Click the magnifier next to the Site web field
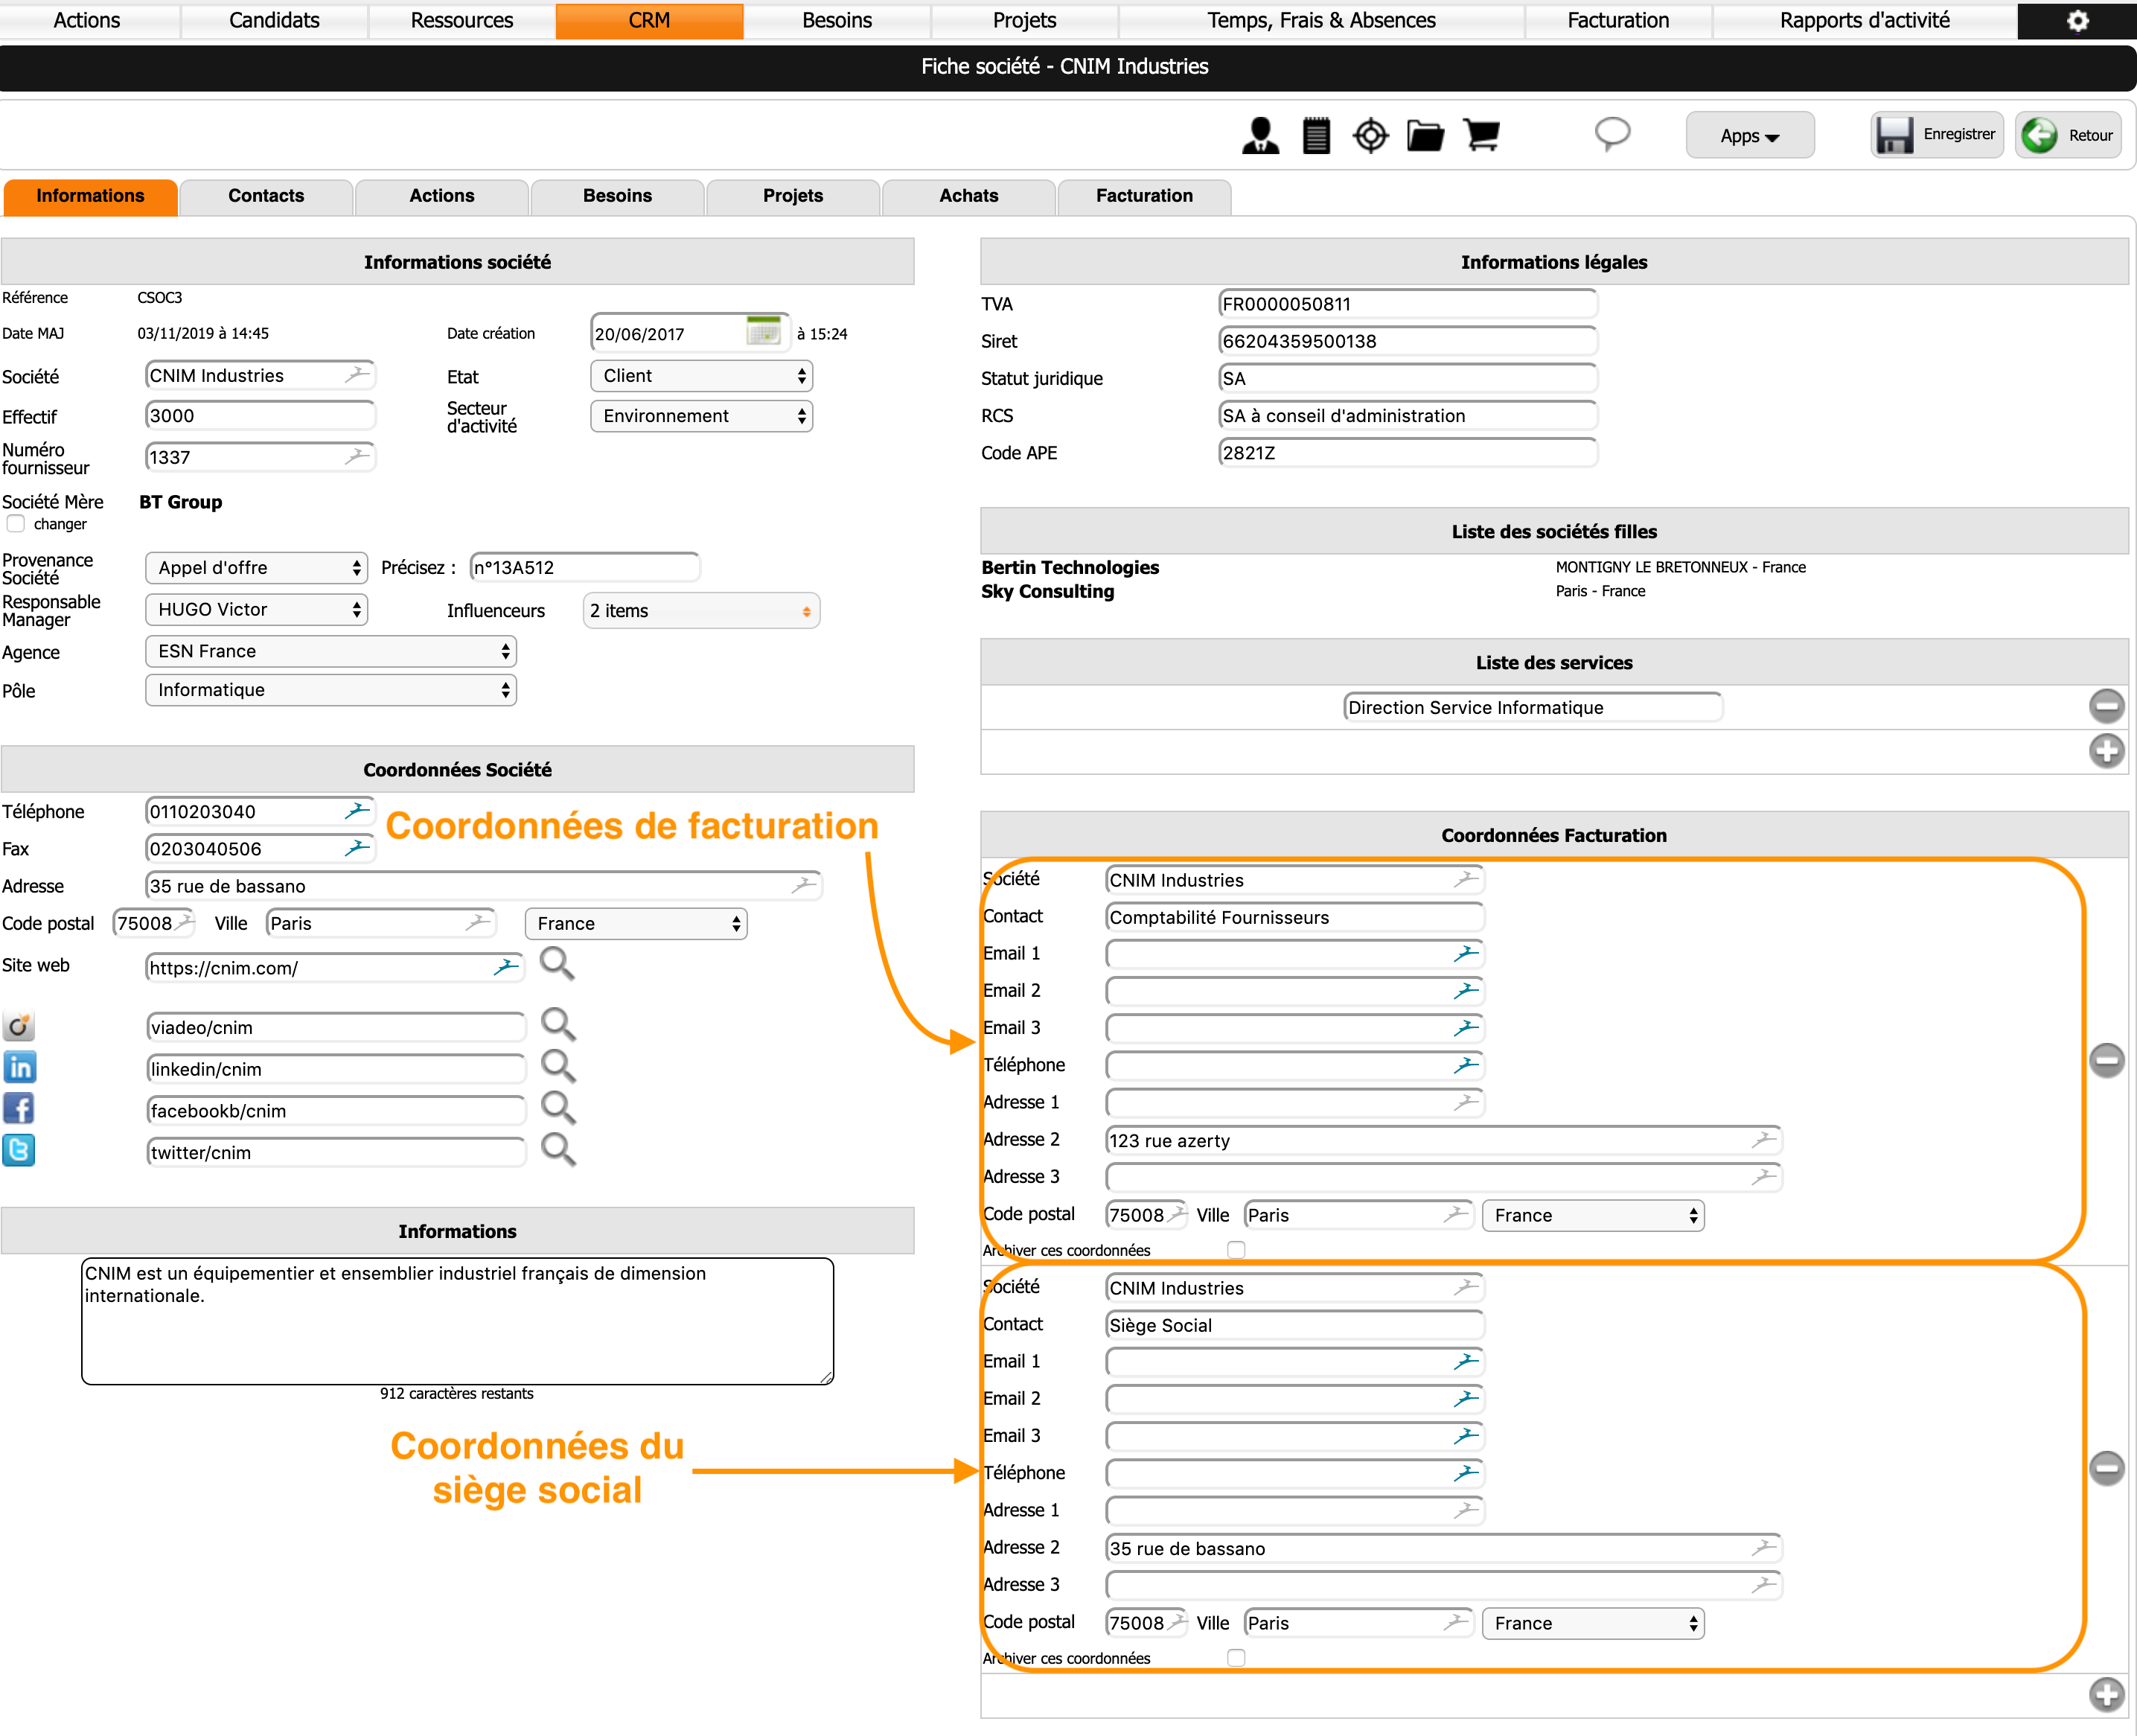Image resolution: width=2137 pixels, height=1736 pixels. tap(557, 964)
